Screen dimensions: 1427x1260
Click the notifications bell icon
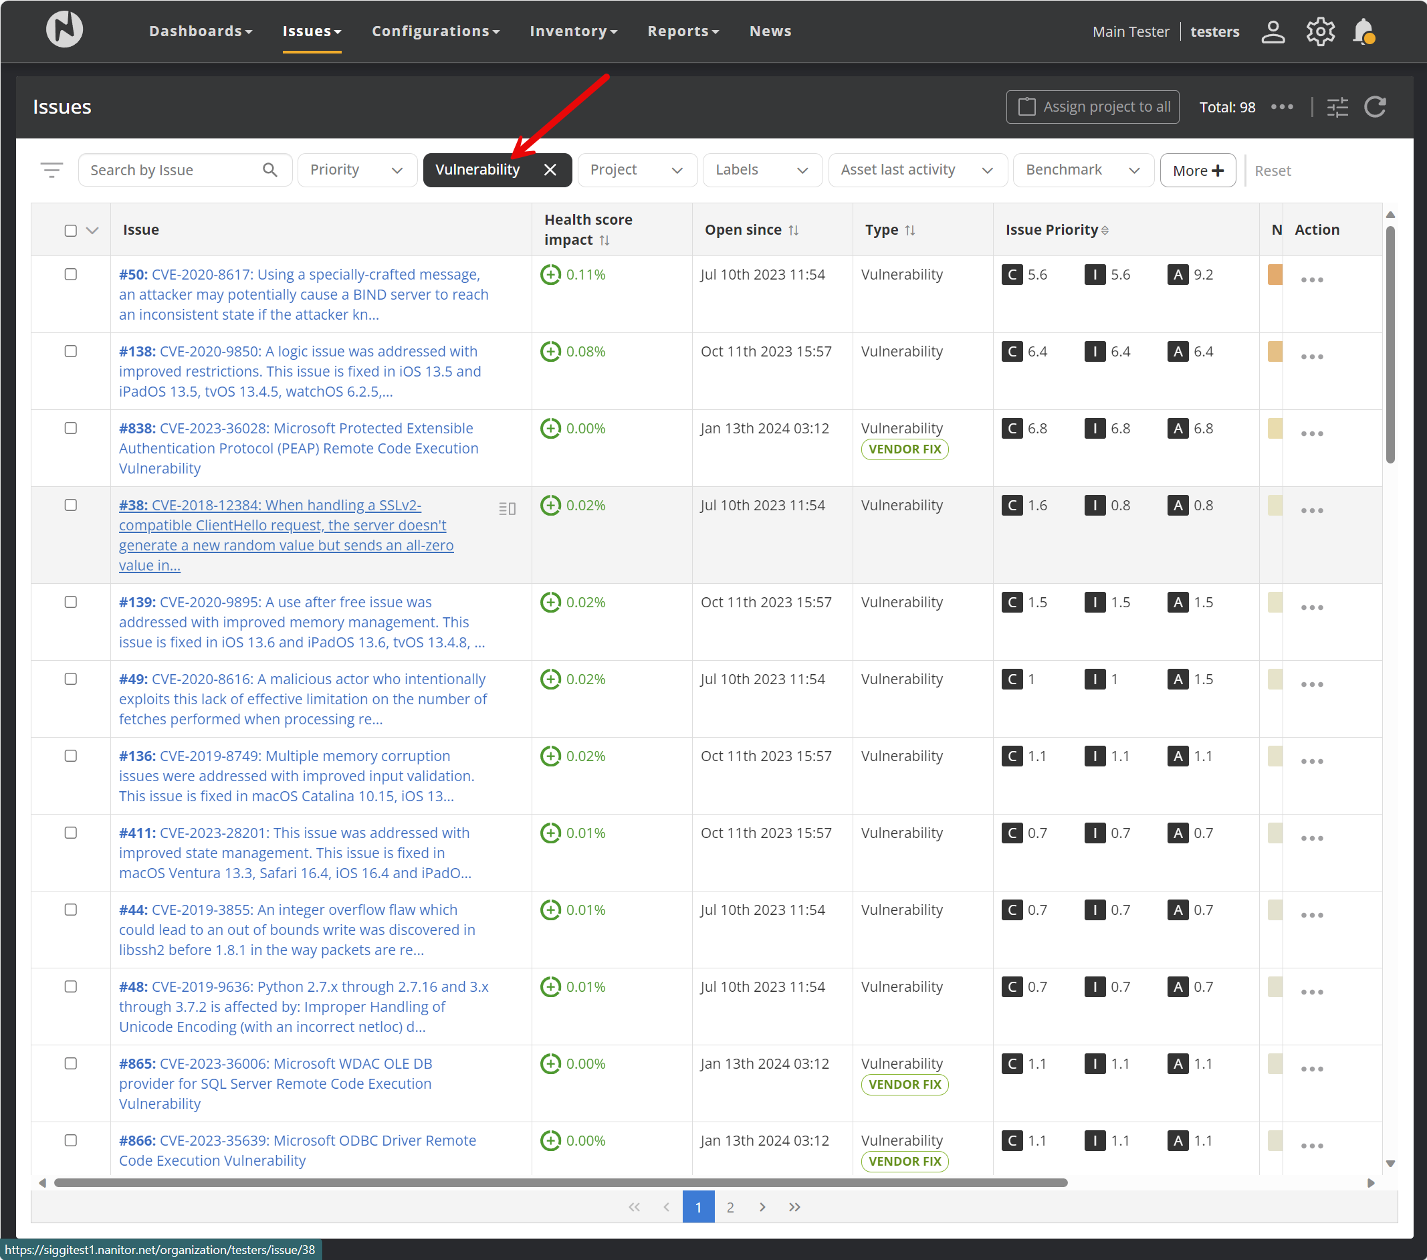(x=1363, y=31)
